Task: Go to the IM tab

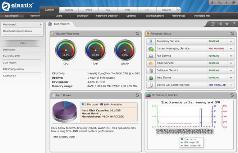Action: 147,10
